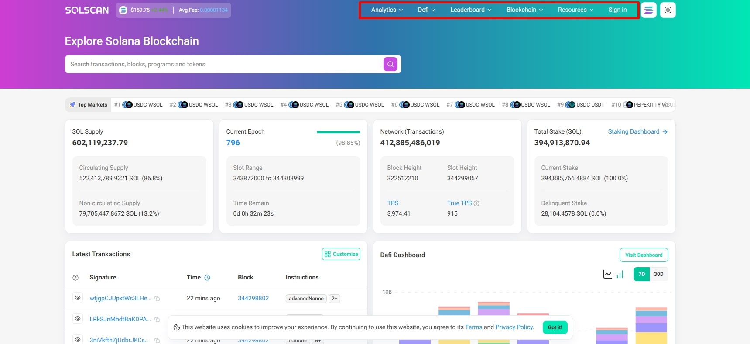Open the Solana network selector icon

pyautogui.click(x=649, y=10)
